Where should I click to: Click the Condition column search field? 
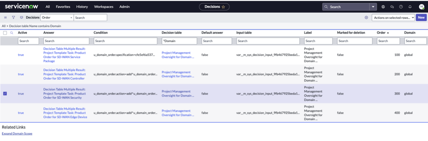[125, 41]
